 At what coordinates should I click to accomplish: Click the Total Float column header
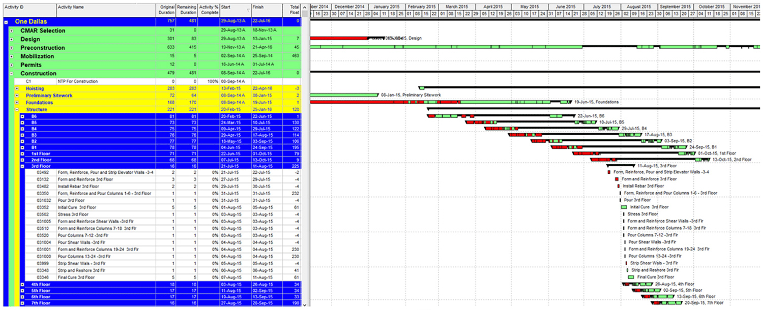point(292,10)
